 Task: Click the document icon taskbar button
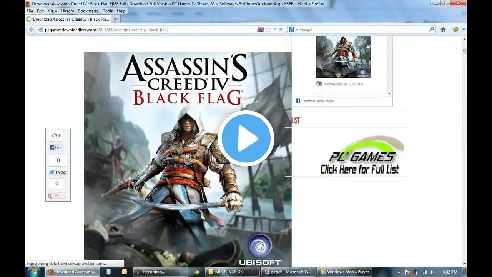109,272
